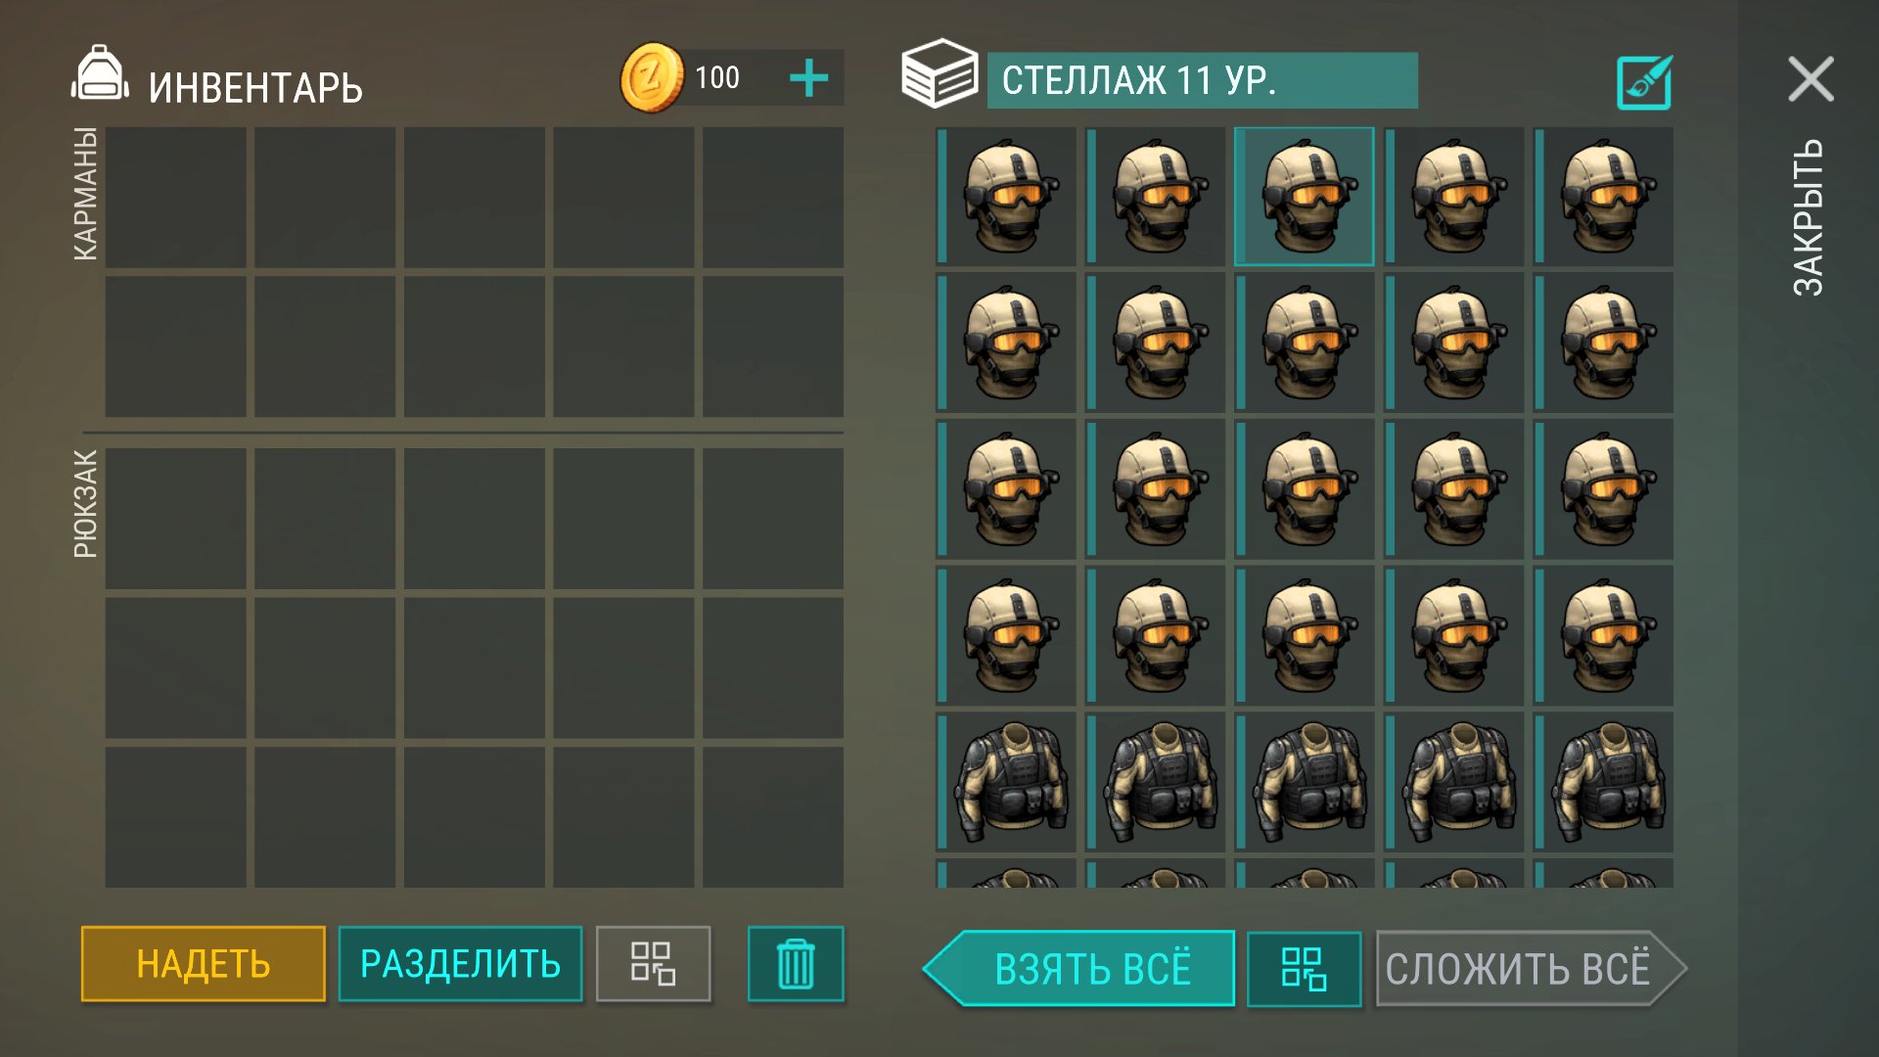The width and height of the screenshot is (1879, 1057).
Task: Select the last tactical vest in the fifth row
Action: [x=1603, y=782]
